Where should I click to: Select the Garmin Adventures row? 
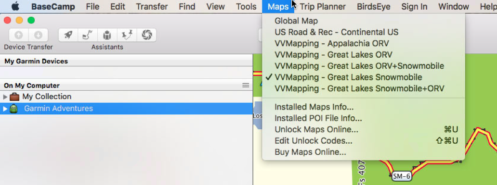click(127, 109)
